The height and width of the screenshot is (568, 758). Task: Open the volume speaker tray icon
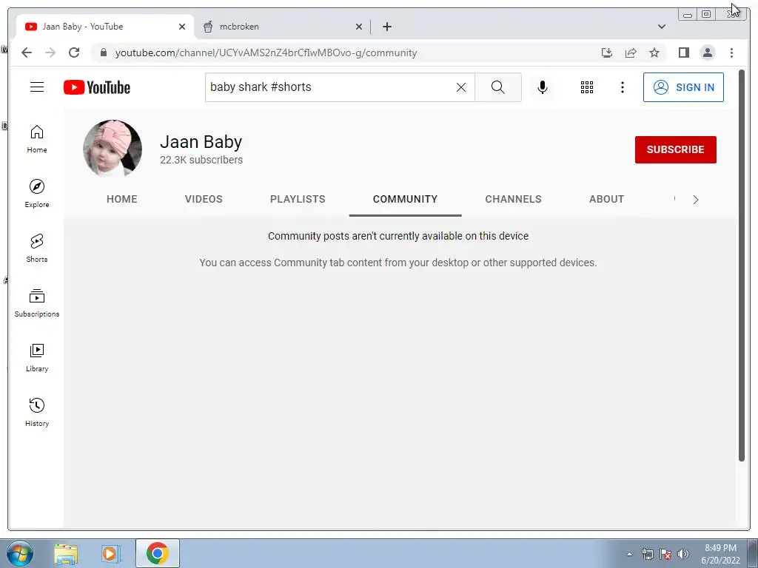click(683, 554)
